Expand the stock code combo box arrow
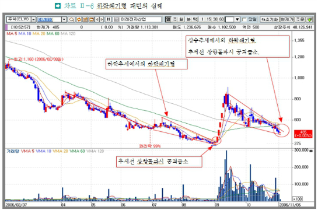Image resolution: width=318 pixels, height=210 pixels. click(x=64, y=20)
